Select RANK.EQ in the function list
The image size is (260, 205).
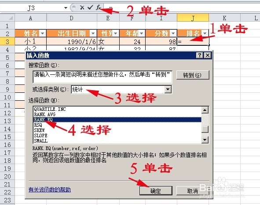117,120
